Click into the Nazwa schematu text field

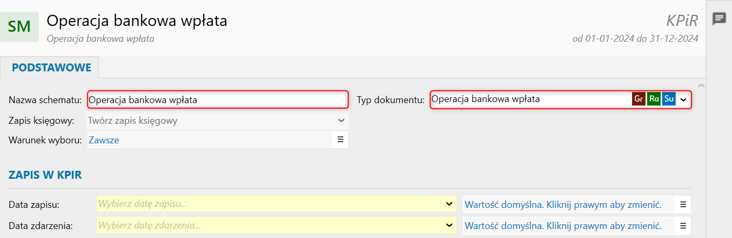pyautogui.click(x=217, y=99)
